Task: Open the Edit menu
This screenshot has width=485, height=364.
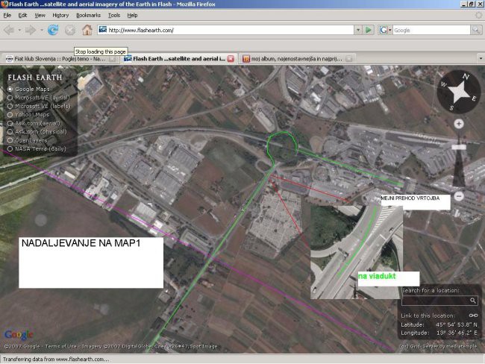Action: coord(22,15)
